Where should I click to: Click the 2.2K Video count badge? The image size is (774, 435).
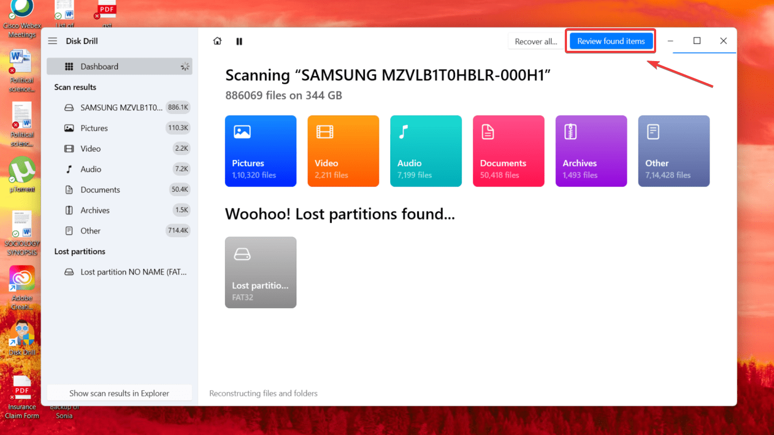(x=182, y=149)
